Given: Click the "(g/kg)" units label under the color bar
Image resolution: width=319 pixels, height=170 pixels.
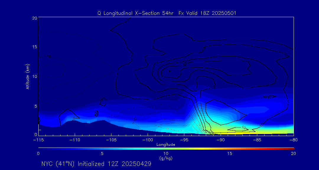Looking at the screenshot, I should pos(166,158).
